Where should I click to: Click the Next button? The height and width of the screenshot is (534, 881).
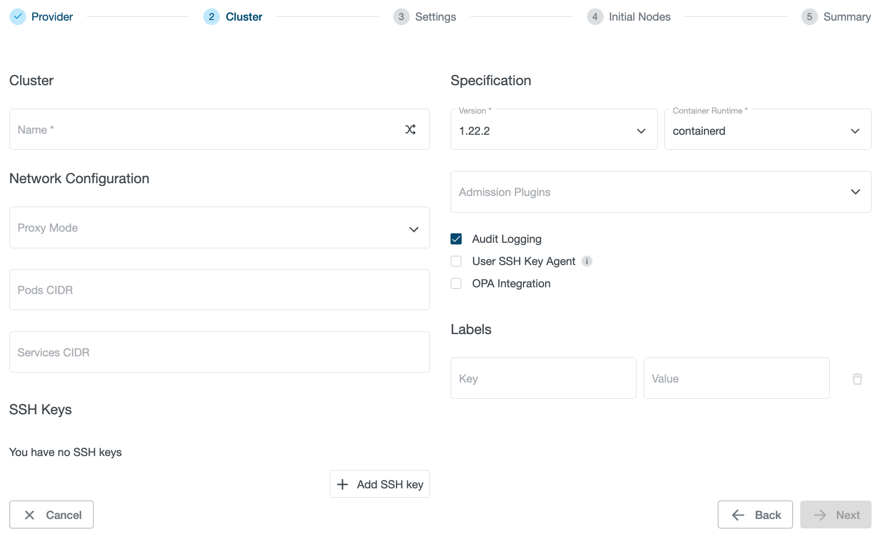point(835,515)
